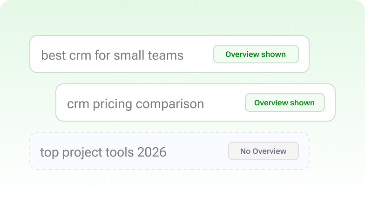Click the offset card with crm pricing comparison
Image resolution: width=365 pixels, height=205 pixels.
[196, 102]
